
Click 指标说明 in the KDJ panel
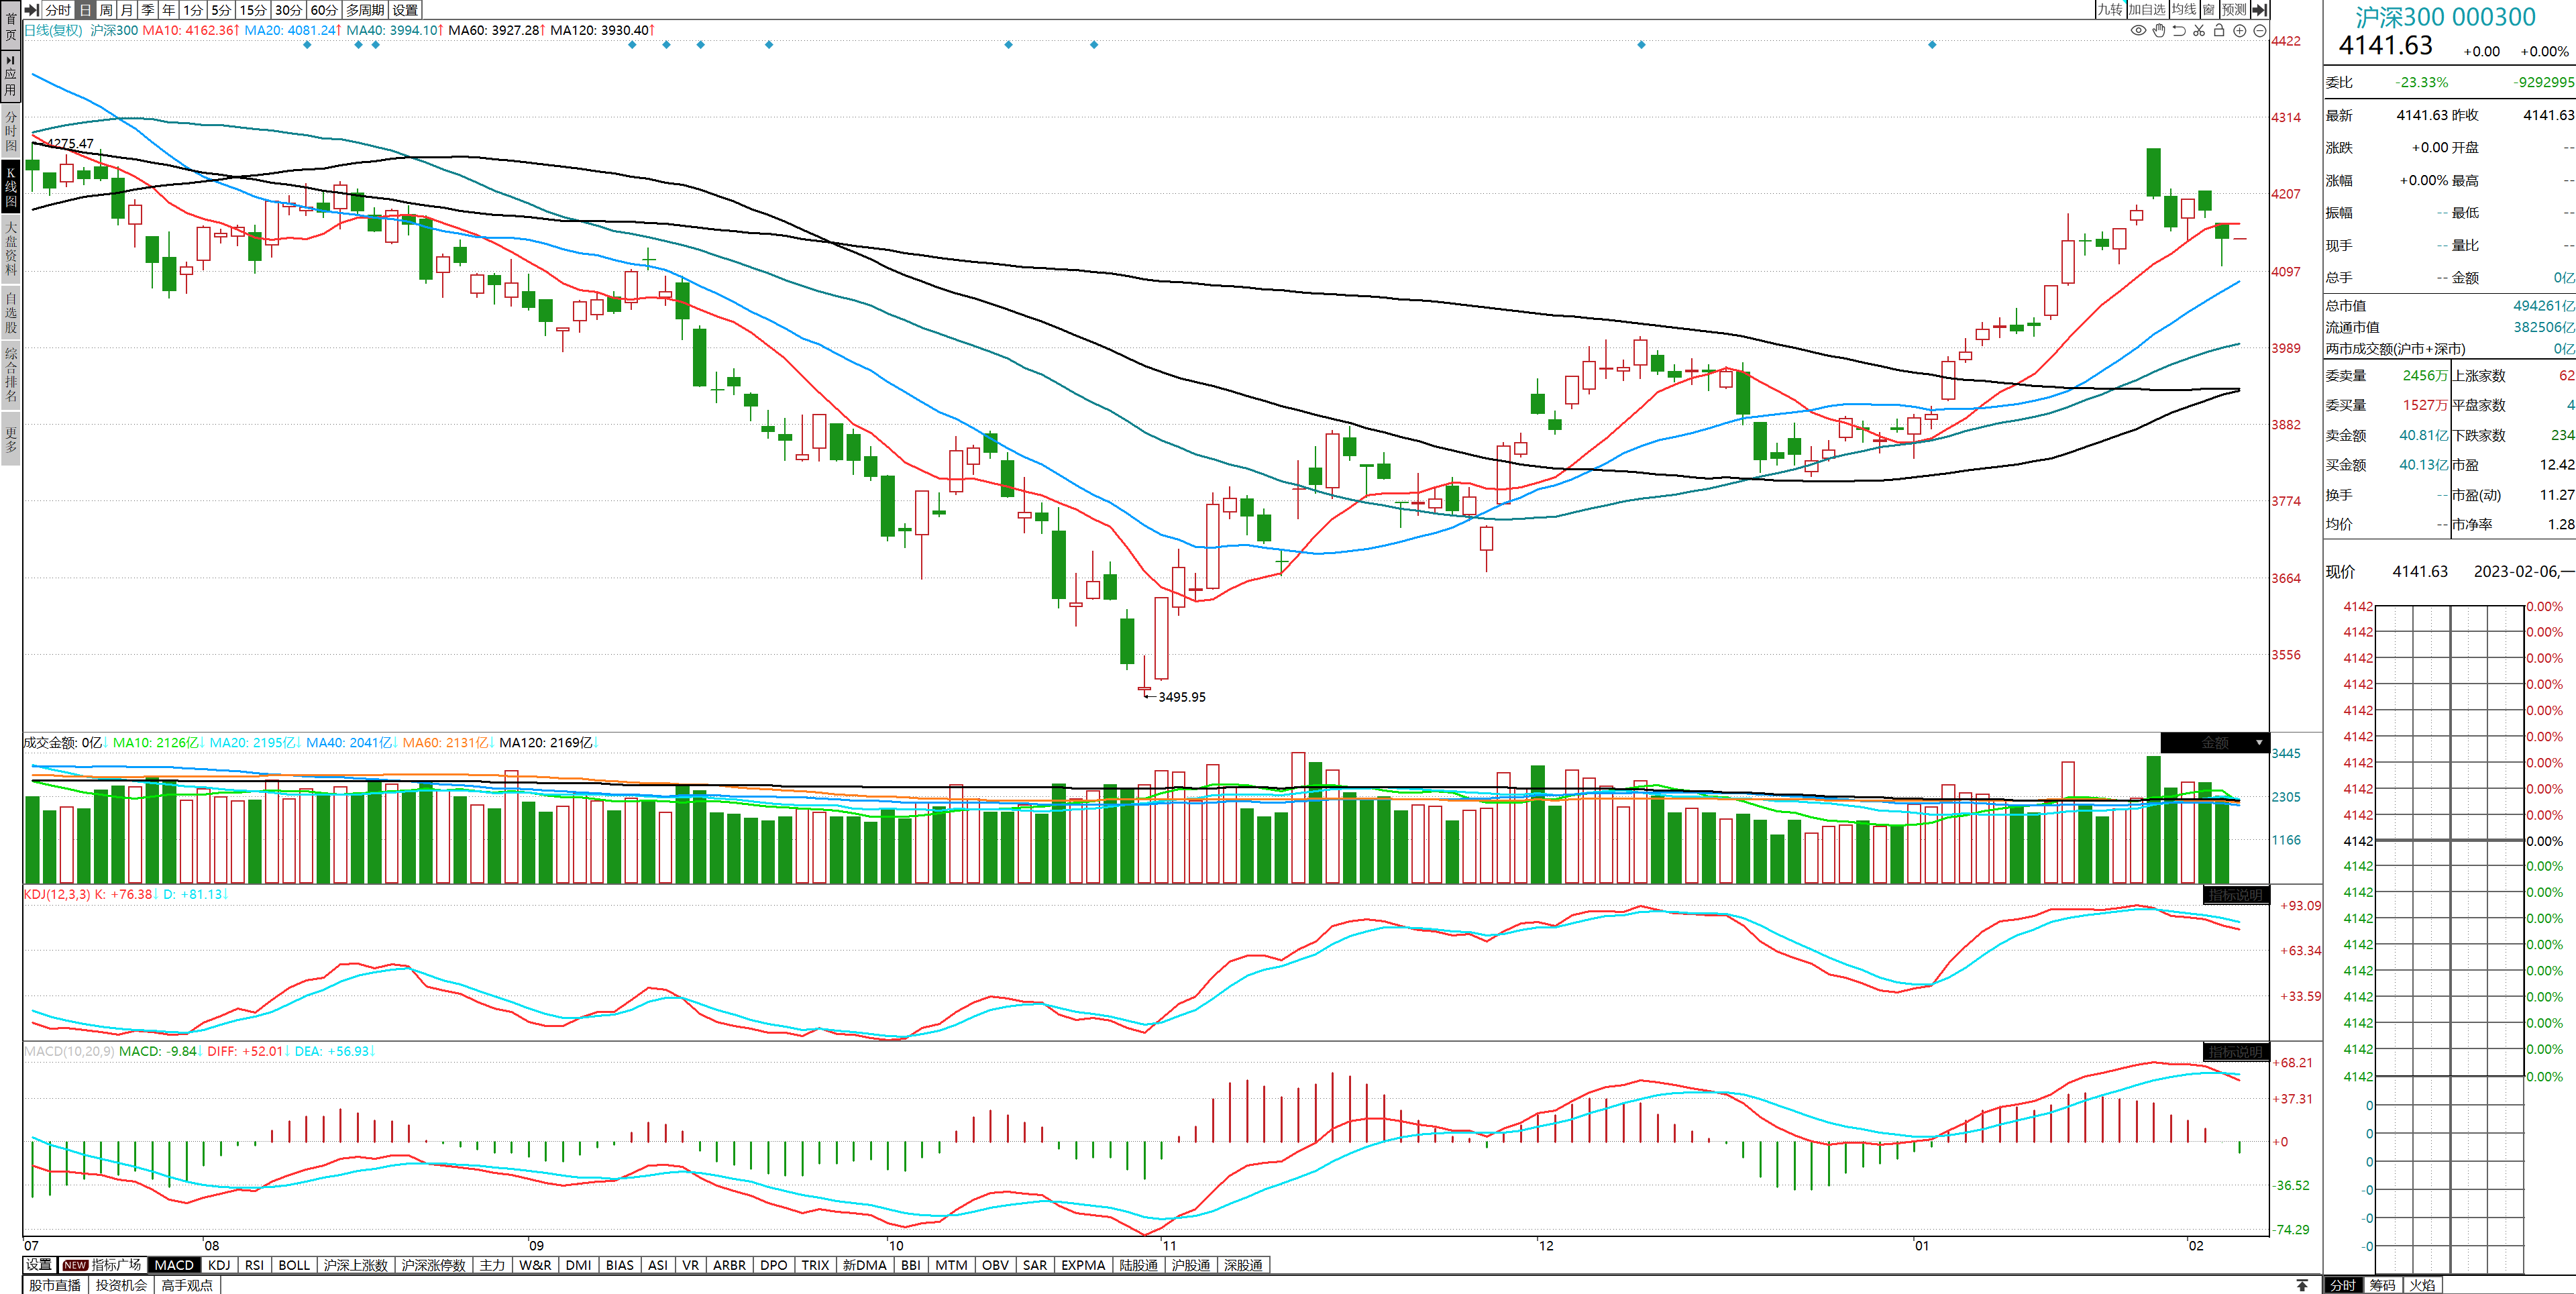[x=2235, y=895]
